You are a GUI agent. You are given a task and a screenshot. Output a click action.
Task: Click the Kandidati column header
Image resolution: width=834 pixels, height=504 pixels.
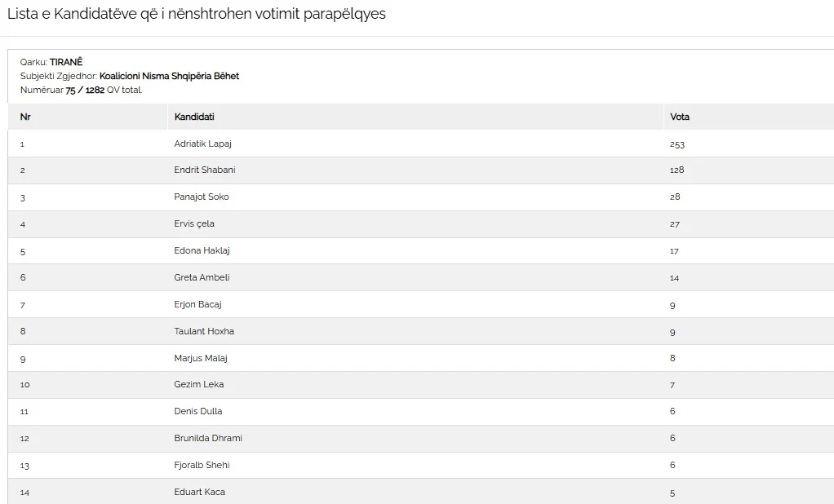[x=194, y=117]
